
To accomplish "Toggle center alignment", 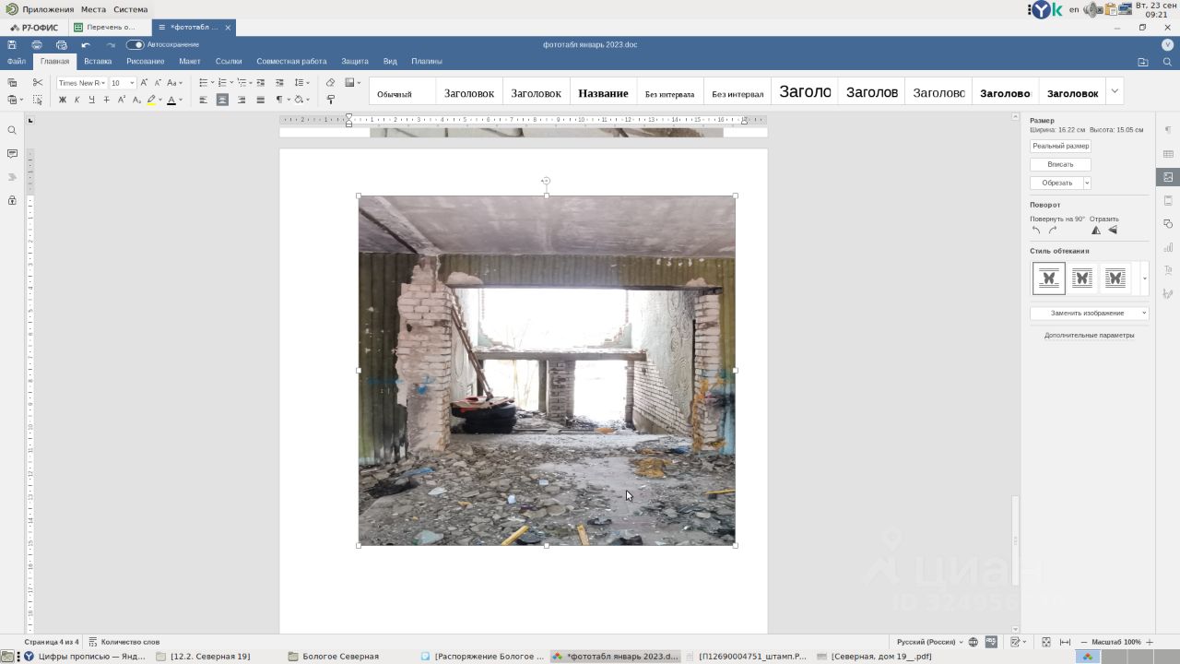I will (x=222, y=100).
